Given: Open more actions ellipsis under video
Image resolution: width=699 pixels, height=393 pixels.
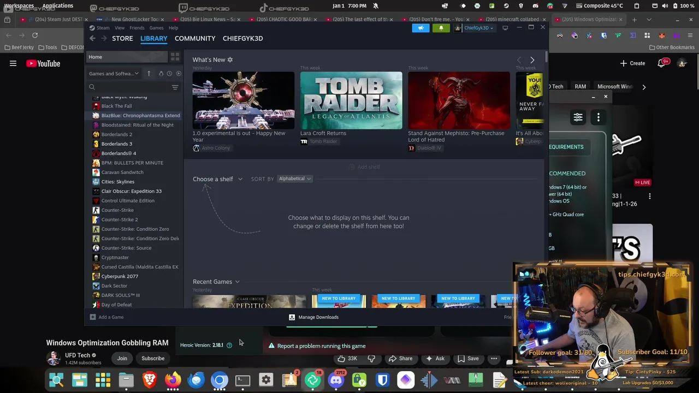Looking at the screenshot, I should point(494,359).
